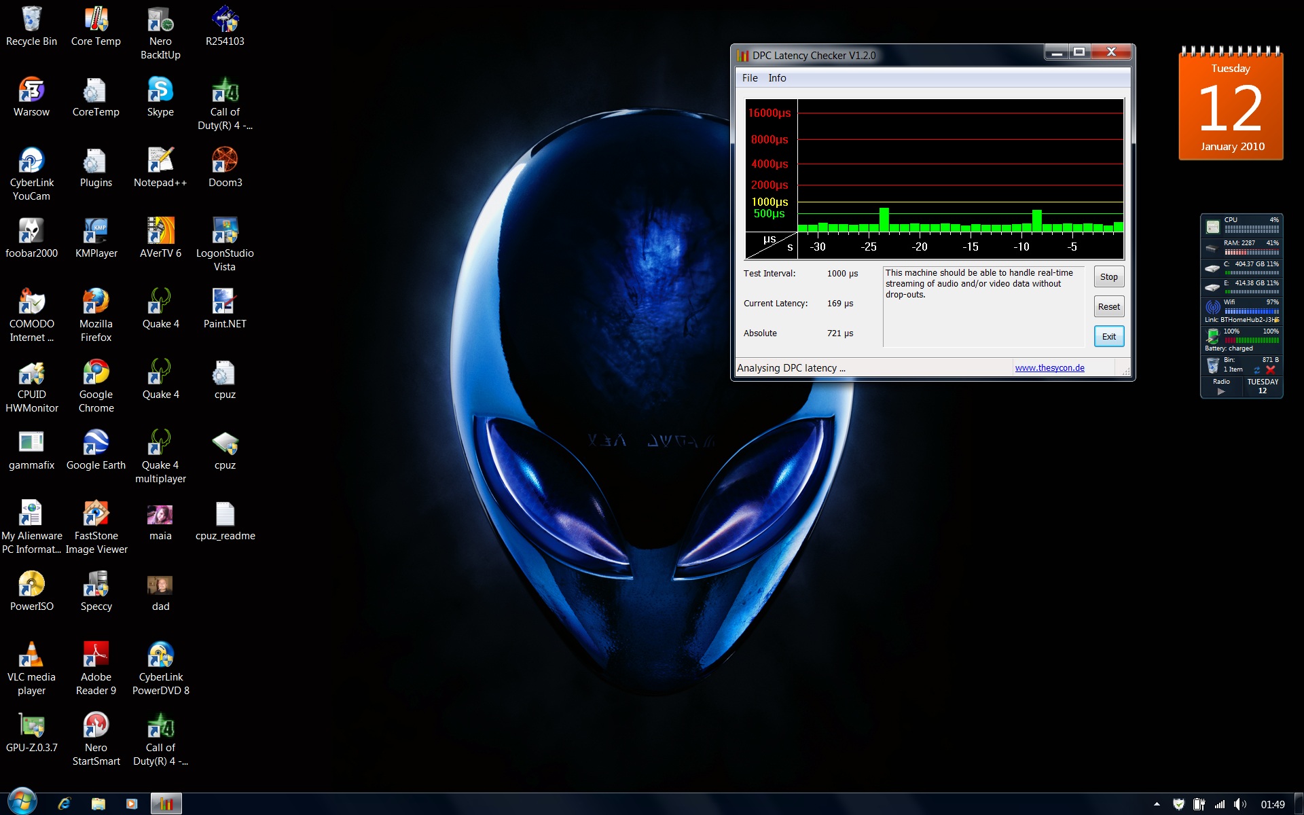Viewport: 1304px width, 815px height.
Task: Select the COMODO Internet Security icon
Action: point(31,316)
